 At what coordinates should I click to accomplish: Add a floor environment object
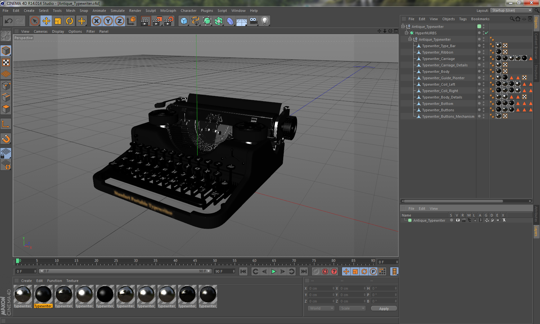pos(242,21)
